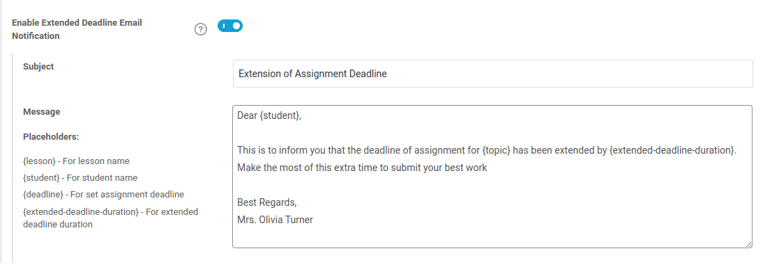Click the {extended-deadline-duration} placeholder description in the list
Viewport: 779px width, 267px height.
coord(110,218)
